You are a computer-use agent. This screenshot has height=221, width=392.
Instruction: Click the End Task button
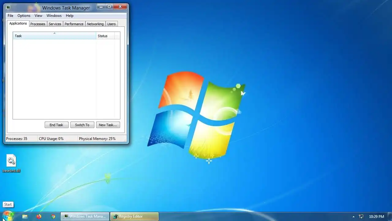tap(56, 125)
